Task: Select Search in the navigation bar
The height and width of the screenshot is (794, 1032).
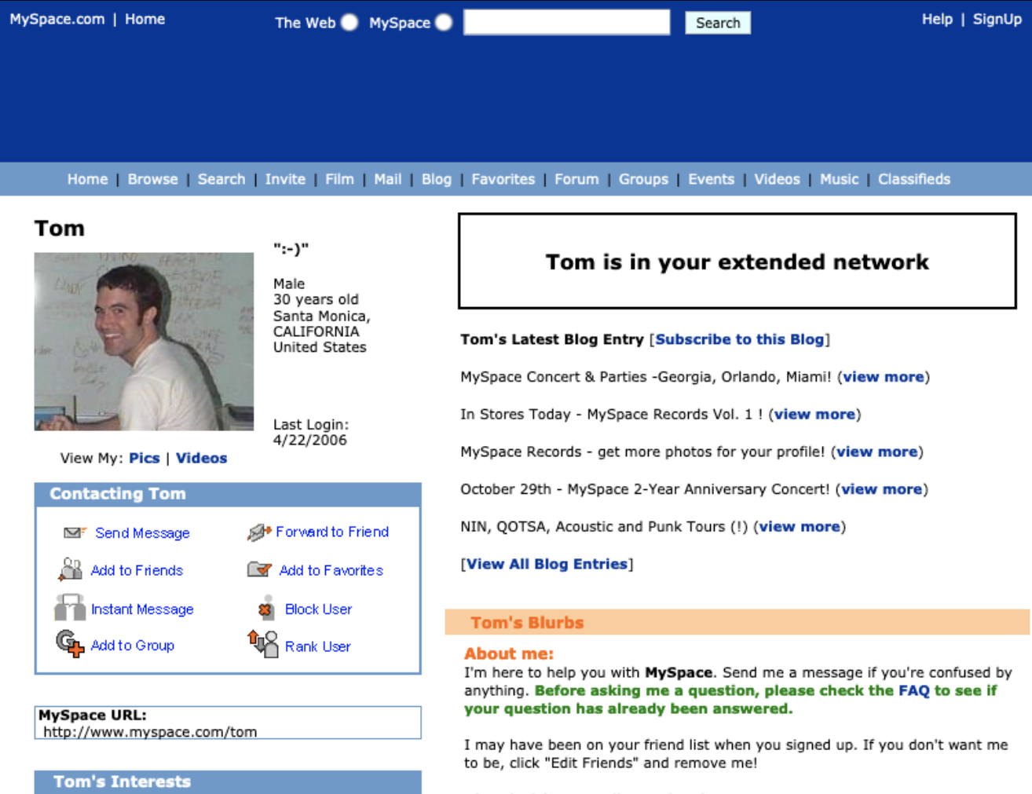Action: coord(221,179)
